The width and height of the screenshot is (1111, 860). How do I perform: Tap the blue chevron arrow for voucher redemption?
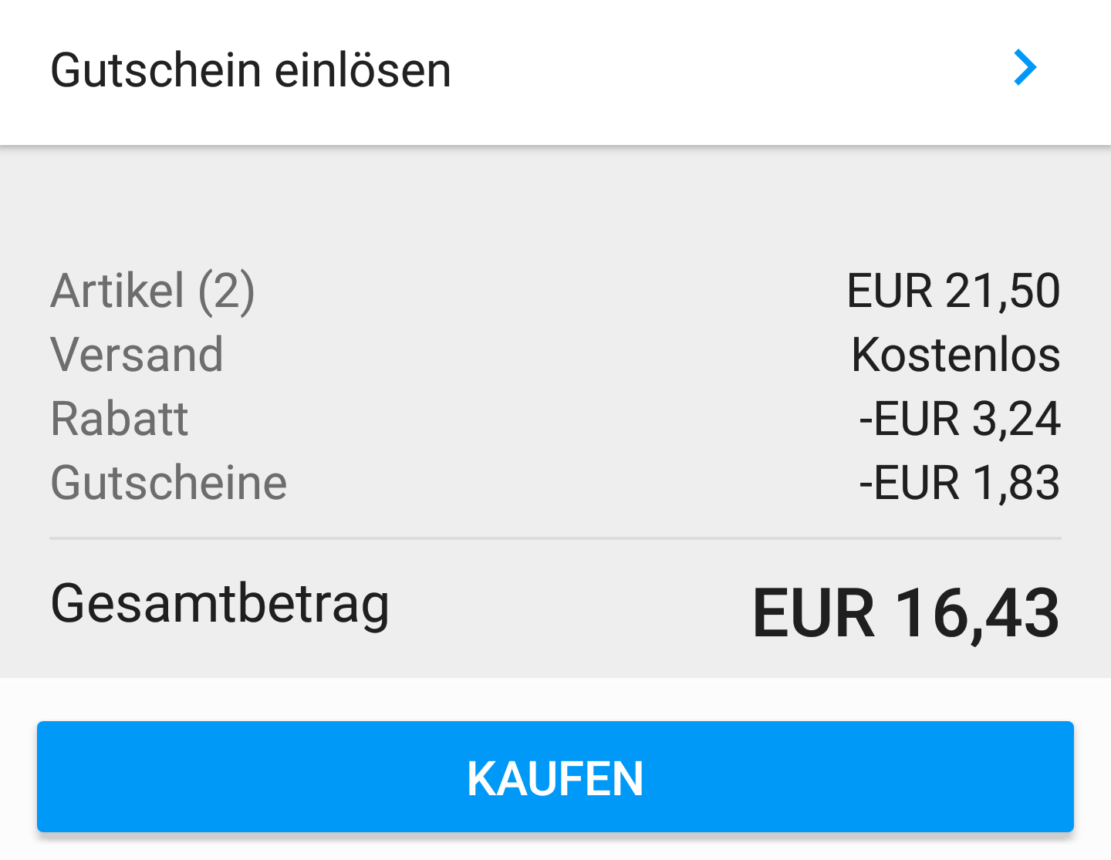click(x=1025, y=68)
